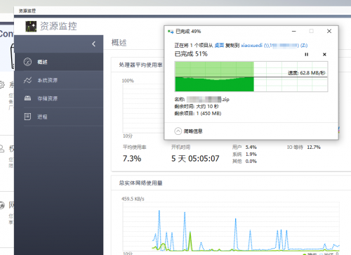
Task: Collapse copy details via 简略信息 chevron
Action: pos(178,131)
